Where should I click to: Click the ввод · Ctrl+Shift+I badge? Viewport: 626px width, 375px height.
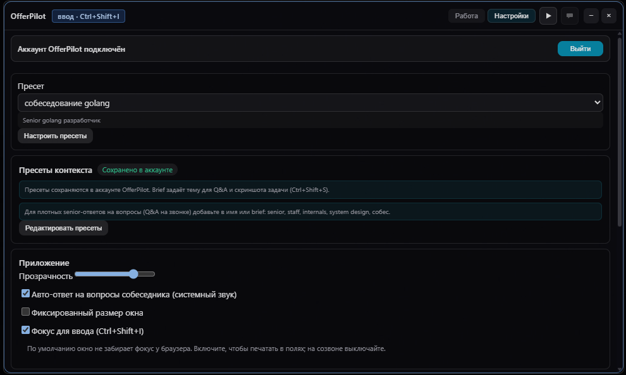tap(89, 16)
